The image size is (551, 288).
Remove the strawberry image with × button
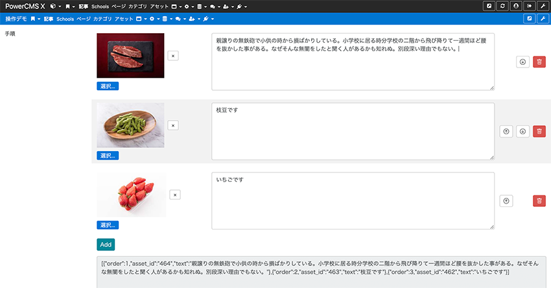(x=175, y=195)
